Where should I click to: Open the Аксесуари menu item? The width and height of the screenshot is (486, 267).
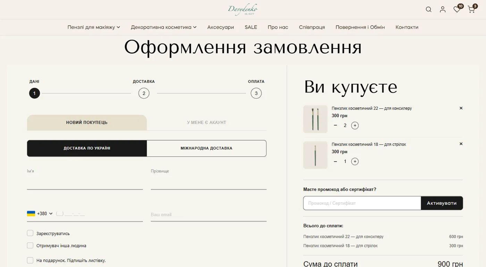tap(220, 27)
